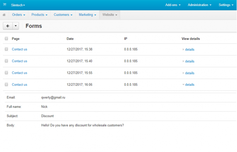This screenshot has height=152, width=237.
Task: Click the IP 0.0.0.185 in 16:06 row
Action: [x=131, y=84]
